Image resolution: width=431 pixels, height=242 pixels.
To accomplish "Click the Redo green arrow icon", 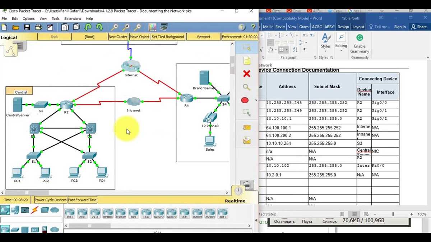I will point(99,27).
